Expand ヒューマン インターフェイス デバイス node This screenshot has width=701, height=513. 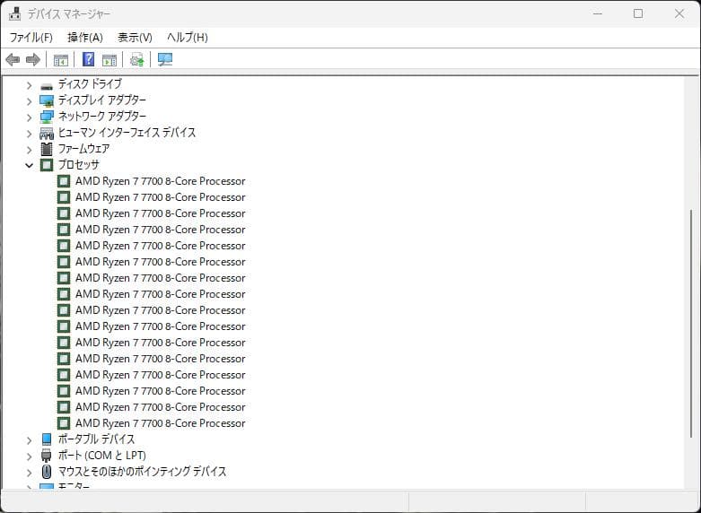pos(29,134)
